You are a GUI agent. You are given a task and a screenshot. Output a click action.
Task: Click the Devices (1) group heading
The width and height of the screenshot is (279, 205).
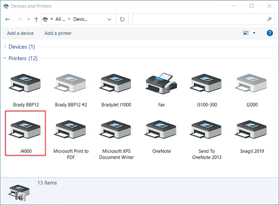pos(22,47)
